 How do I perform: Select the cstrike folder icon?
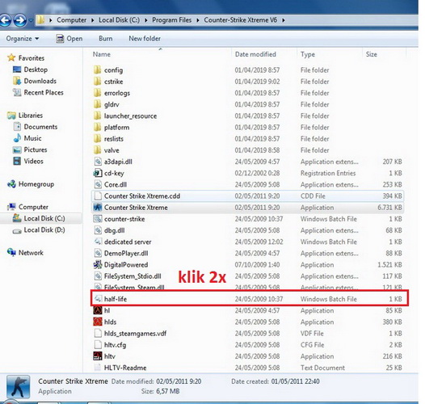tap(97, 82)
